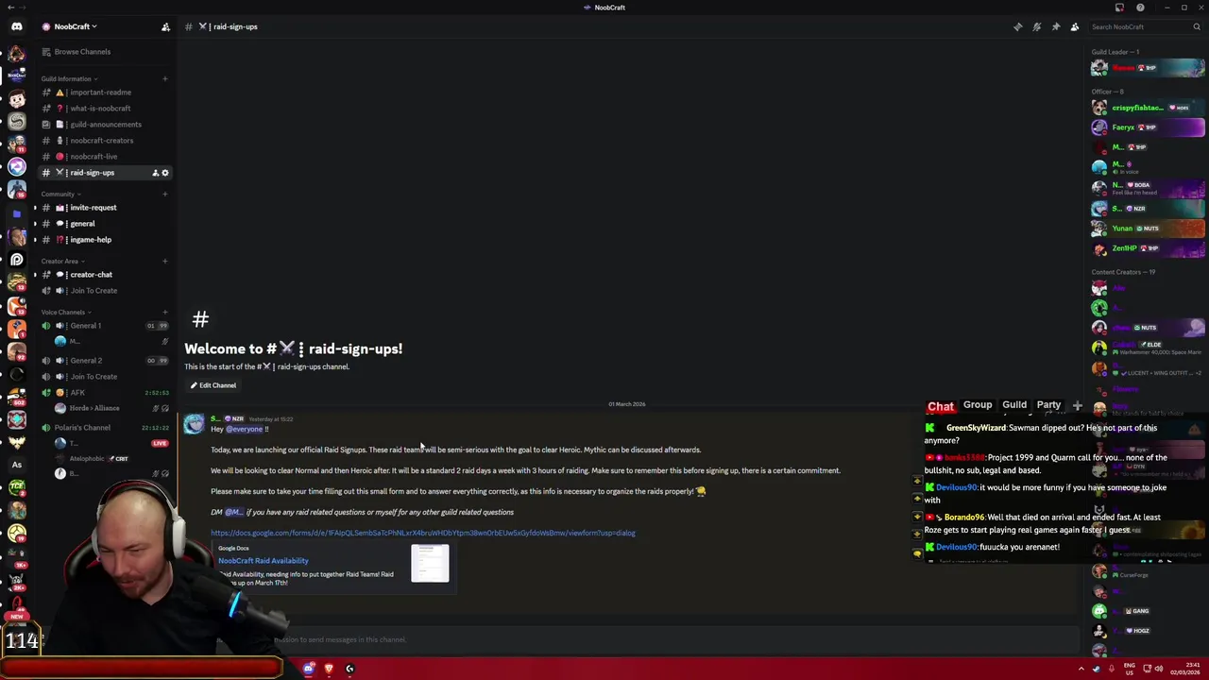Screen dimensions: 1209x680
Task: Open member Faeryx in member list
Action: click(x=1148, y=127)
